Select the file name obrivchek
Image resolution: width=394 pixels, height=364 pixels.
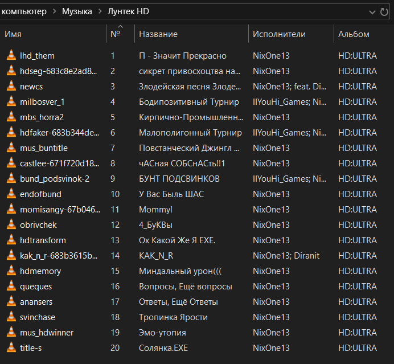(38, 225)
